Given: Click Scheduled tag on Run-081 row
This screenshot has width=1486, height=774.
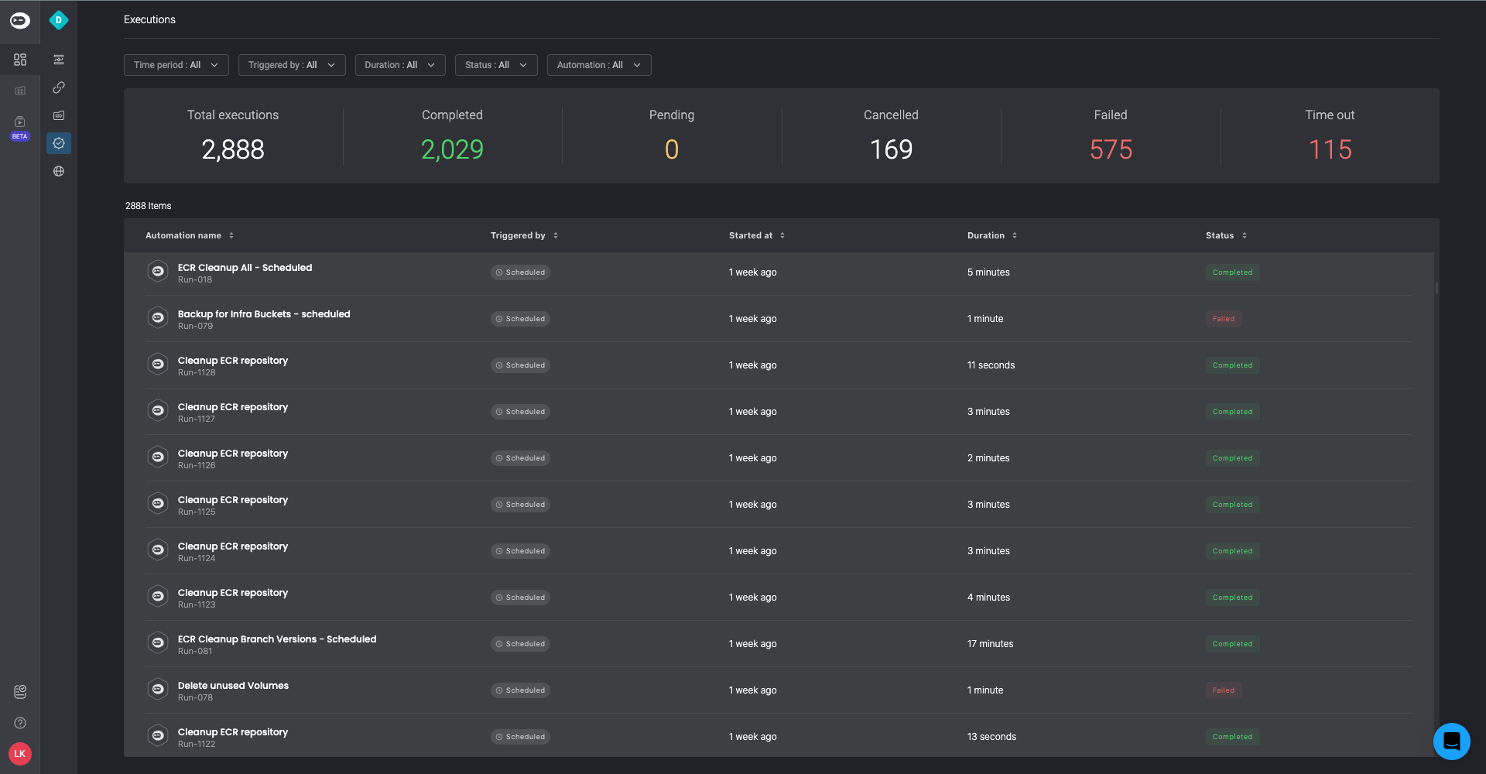Looking at the screenshot, I should (520, 644).
